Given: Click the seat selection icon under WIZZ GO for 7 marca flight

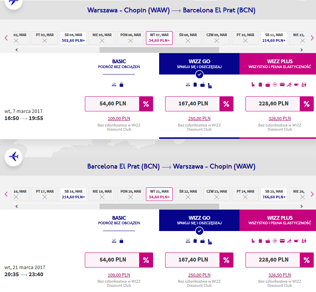Looking at the screenshot, I should point(210,85).
